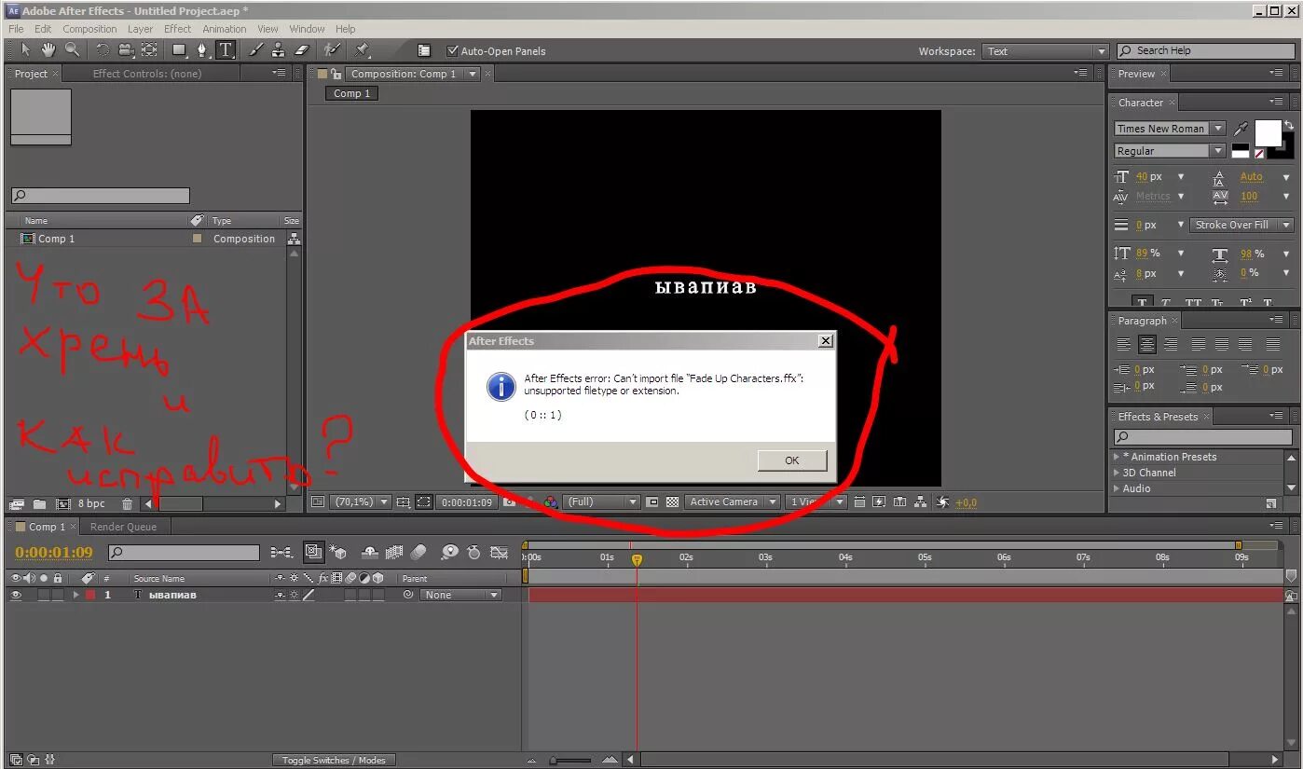Hide shy layers toggle in timeline
The image size is (1303, 769).
click(370, 552)
